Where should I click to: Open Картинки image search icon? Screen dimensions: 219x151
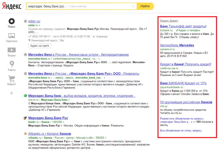pyautogui.click(x=11, y=36)
